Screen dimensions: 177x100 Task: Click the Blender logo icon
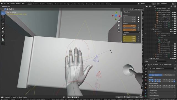(2, 4)
